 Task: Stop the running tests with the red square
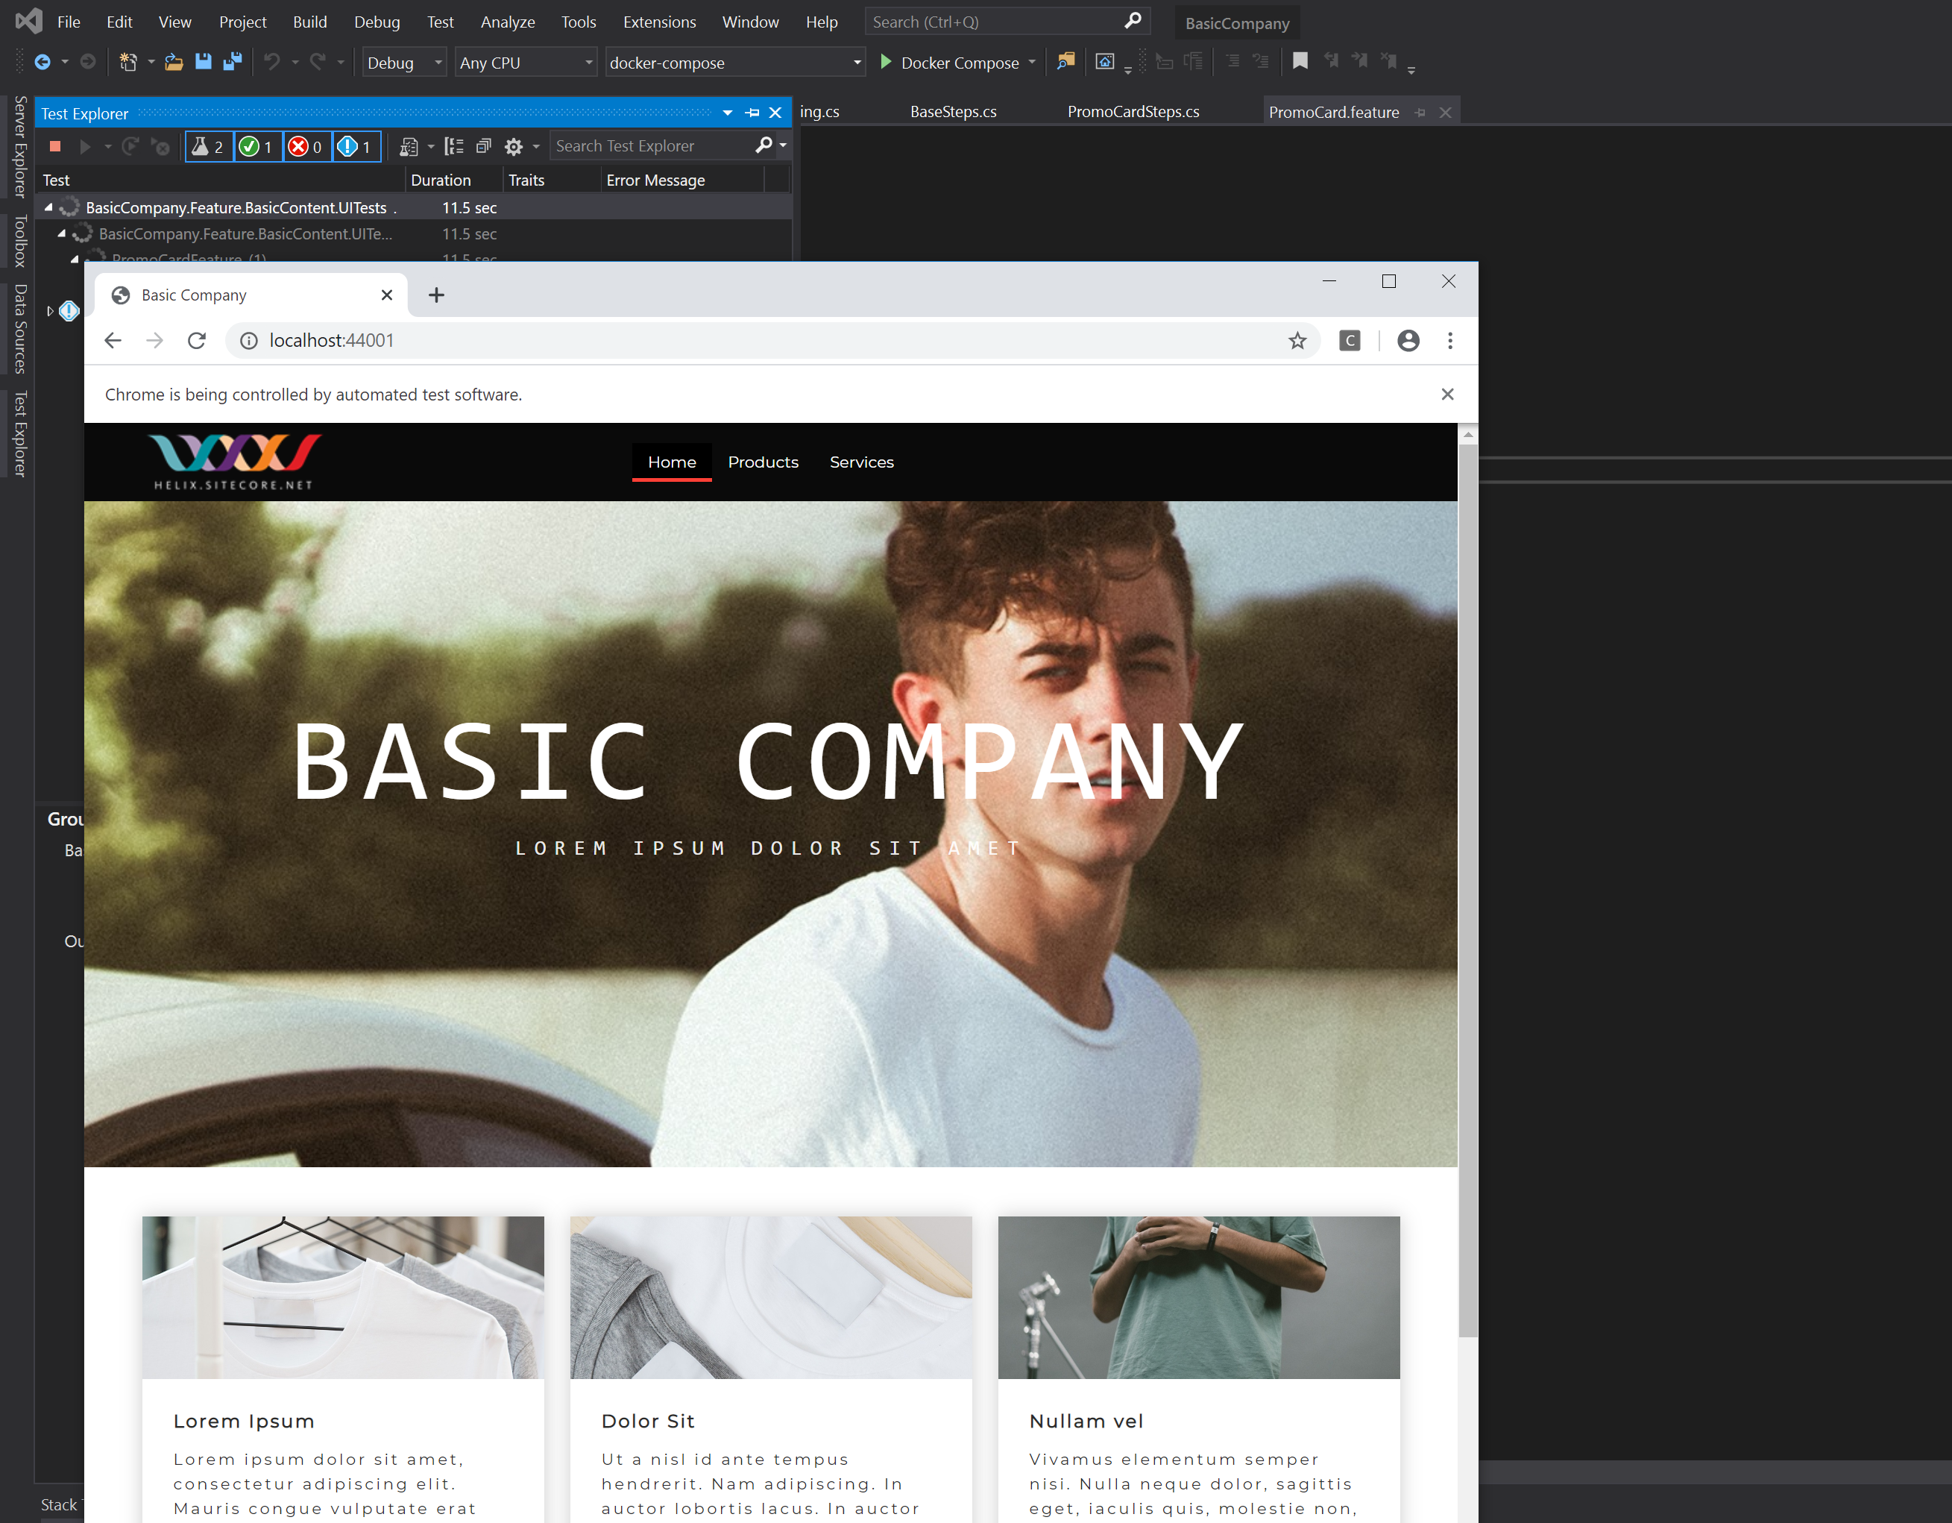[54, 145]
